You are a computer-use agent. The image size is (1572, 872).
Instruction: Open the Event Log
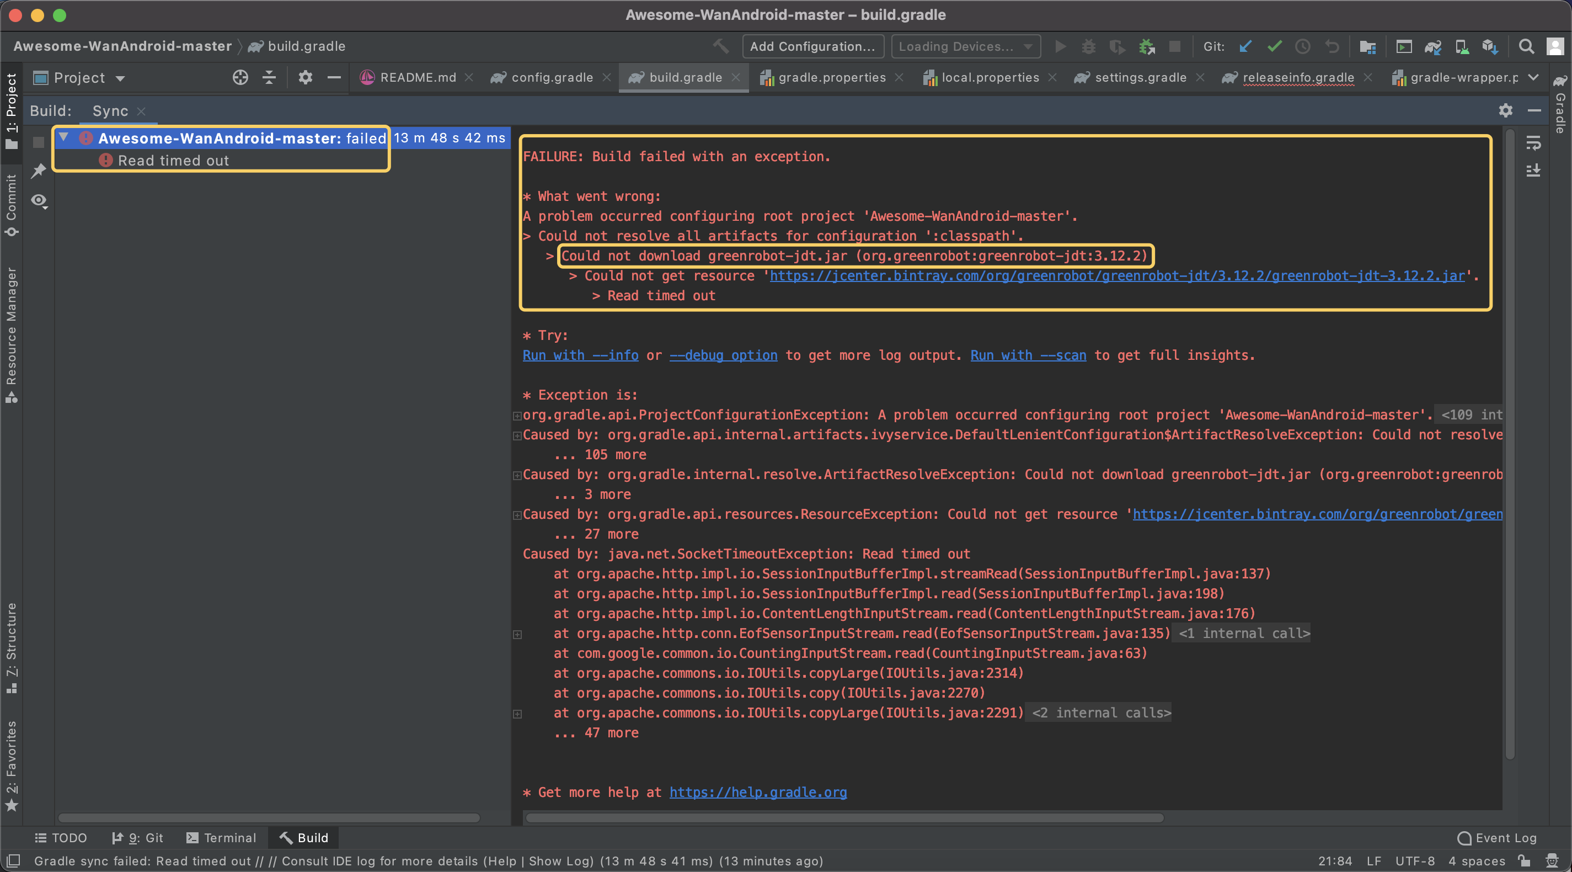point(1497,838)
